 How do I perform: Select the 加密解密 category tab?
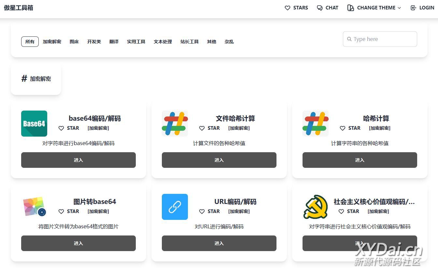[52, 42]
